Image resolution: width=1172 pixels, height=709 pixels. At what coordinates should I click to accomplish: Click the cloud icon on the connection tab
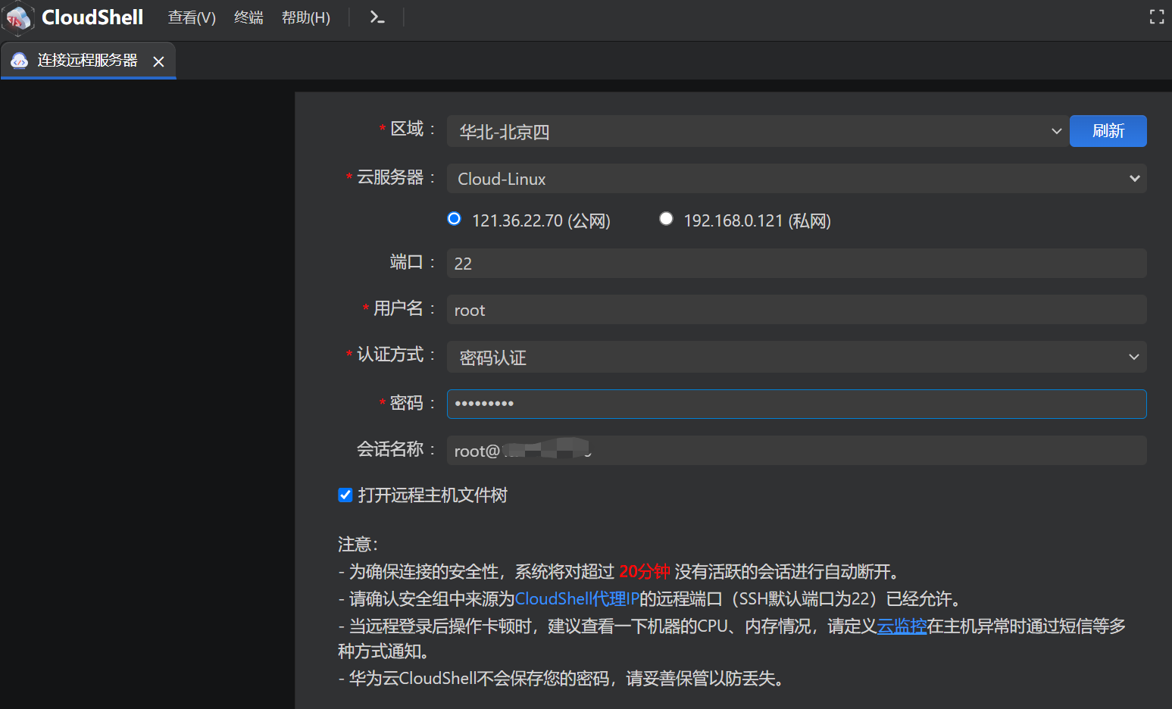20,61
